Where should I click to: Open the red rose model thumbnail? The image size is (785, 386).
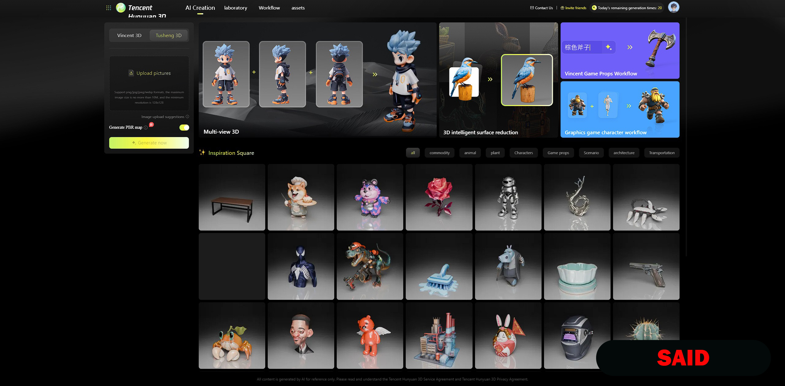(438, 197)
